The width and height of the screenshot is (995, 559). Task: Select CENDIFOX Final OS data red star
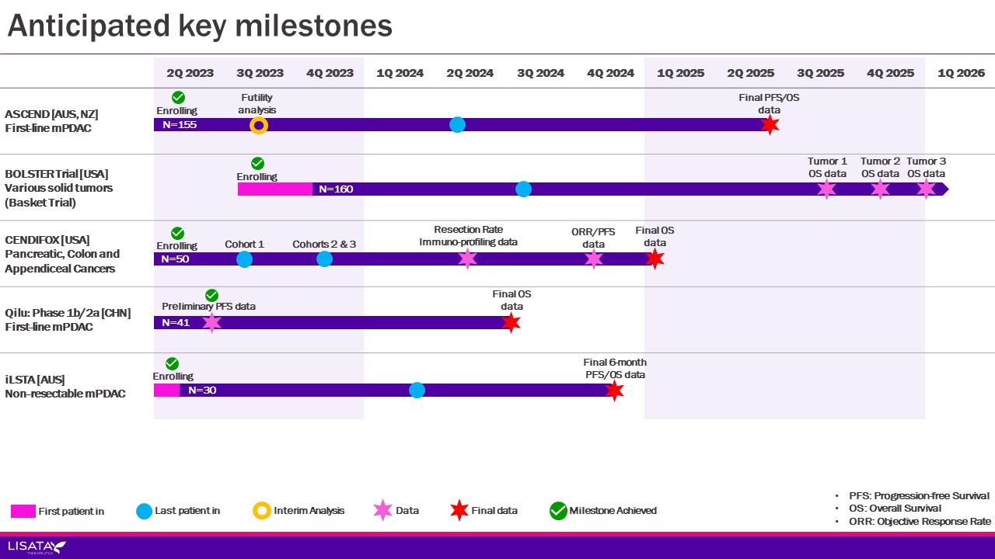(x=655, y=259)
